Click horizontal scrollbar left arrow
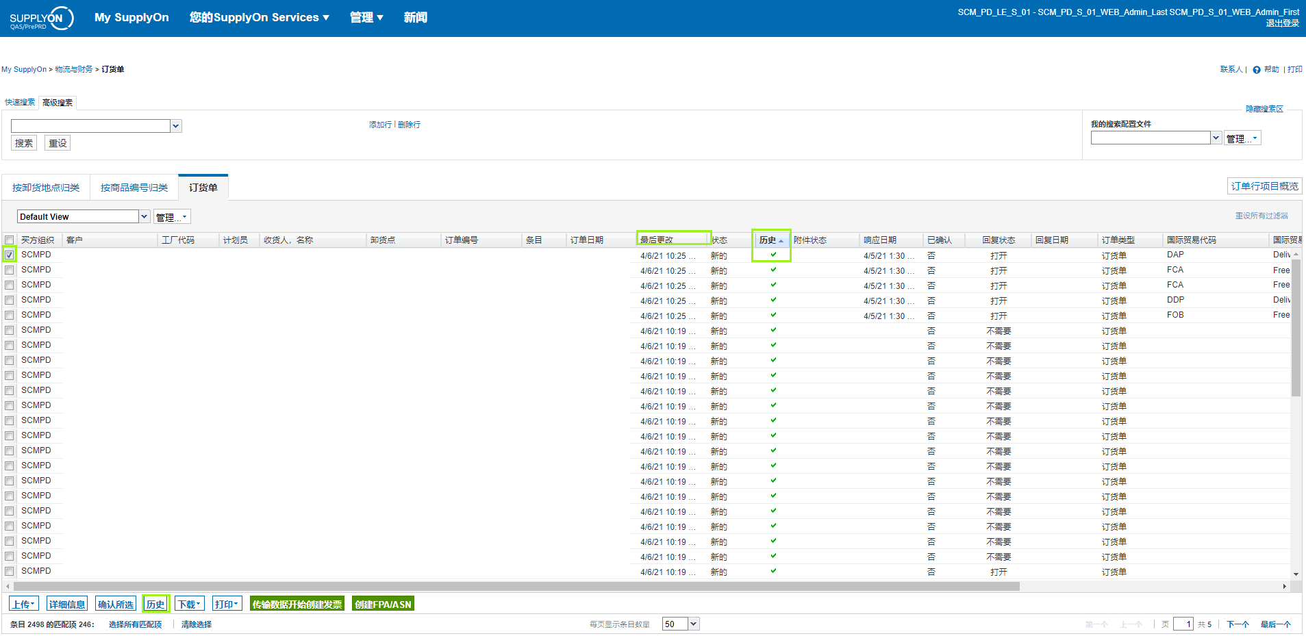1306x636 pixels. (8, 586)
